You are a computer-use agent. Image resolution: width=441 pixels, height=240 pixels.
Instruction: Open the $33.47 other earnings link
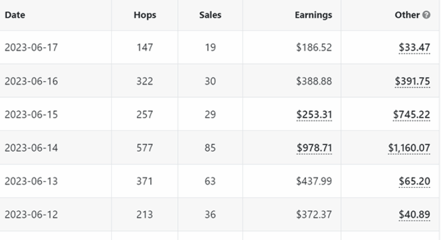[414, 47]
